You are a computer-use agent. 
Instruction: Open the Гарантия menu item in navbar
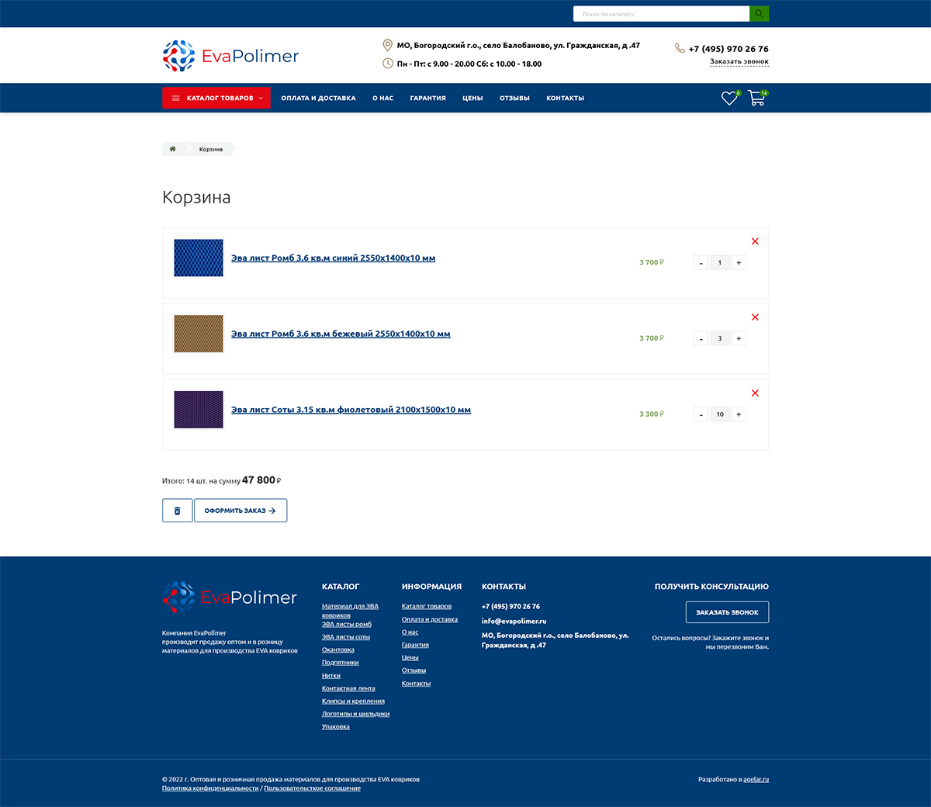pos(427,99)
